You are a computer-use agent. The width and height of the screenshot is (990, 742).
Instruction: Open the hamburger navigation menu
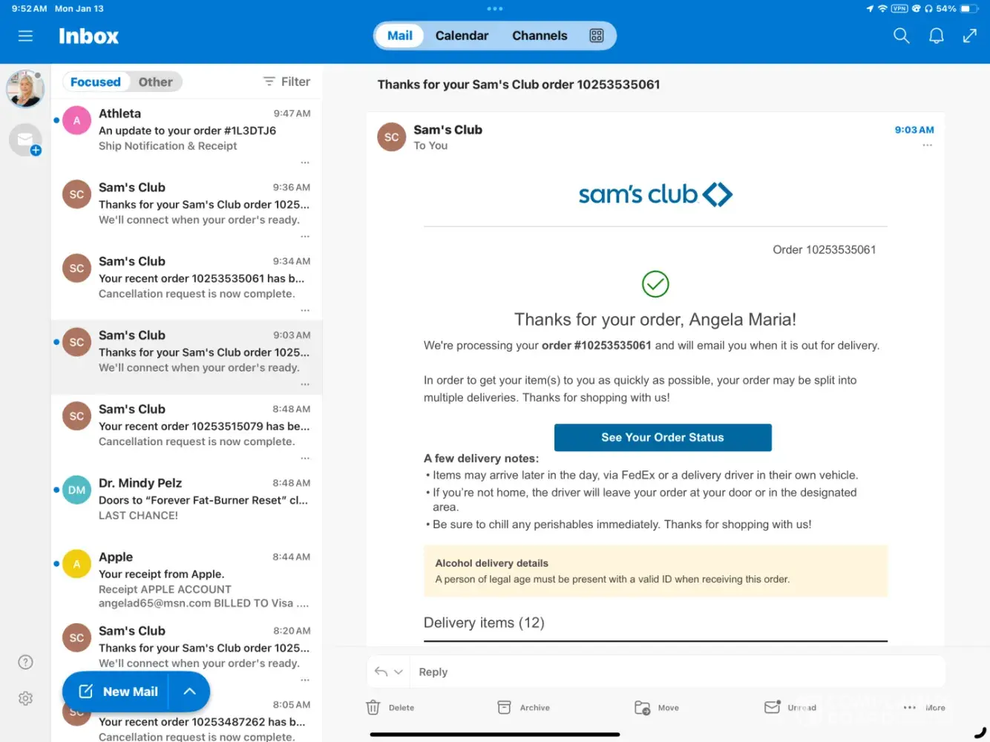point(25,36)
